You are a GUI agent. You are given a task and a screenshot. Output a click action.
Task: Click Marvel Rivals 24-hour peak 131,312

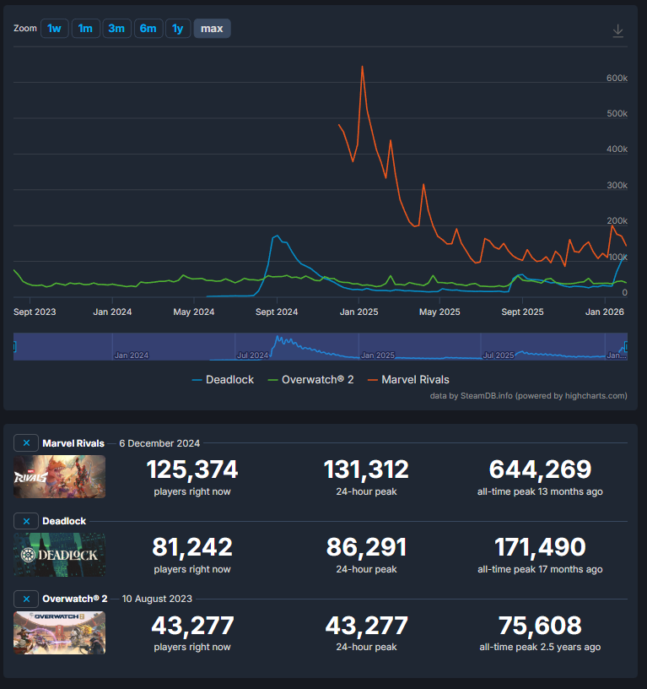click(366, 469)
